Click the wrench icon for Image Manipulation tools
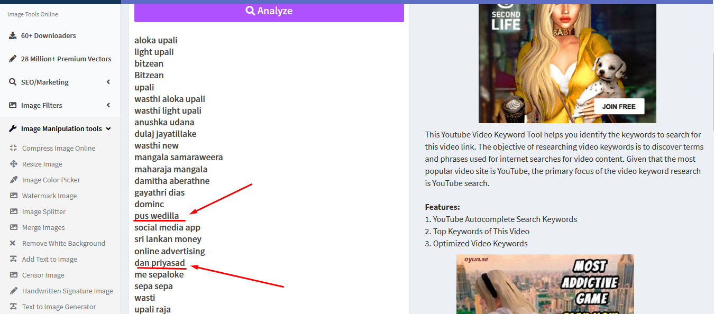 point(13,128)
